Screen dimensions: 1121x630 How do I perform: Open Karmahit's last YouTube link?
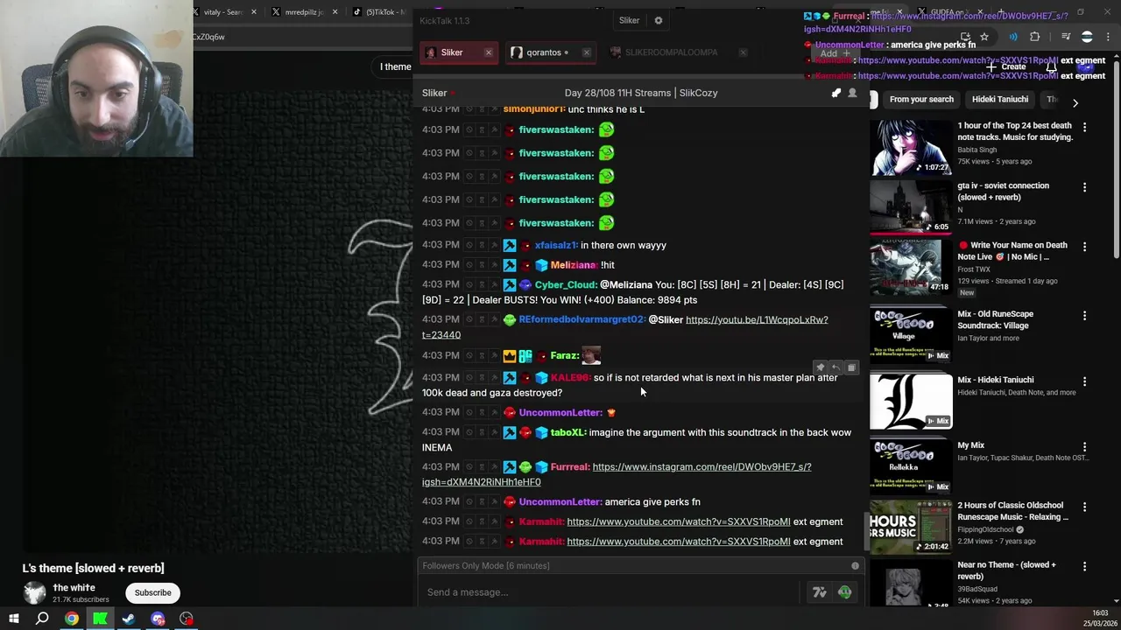(x=679, y=542)
